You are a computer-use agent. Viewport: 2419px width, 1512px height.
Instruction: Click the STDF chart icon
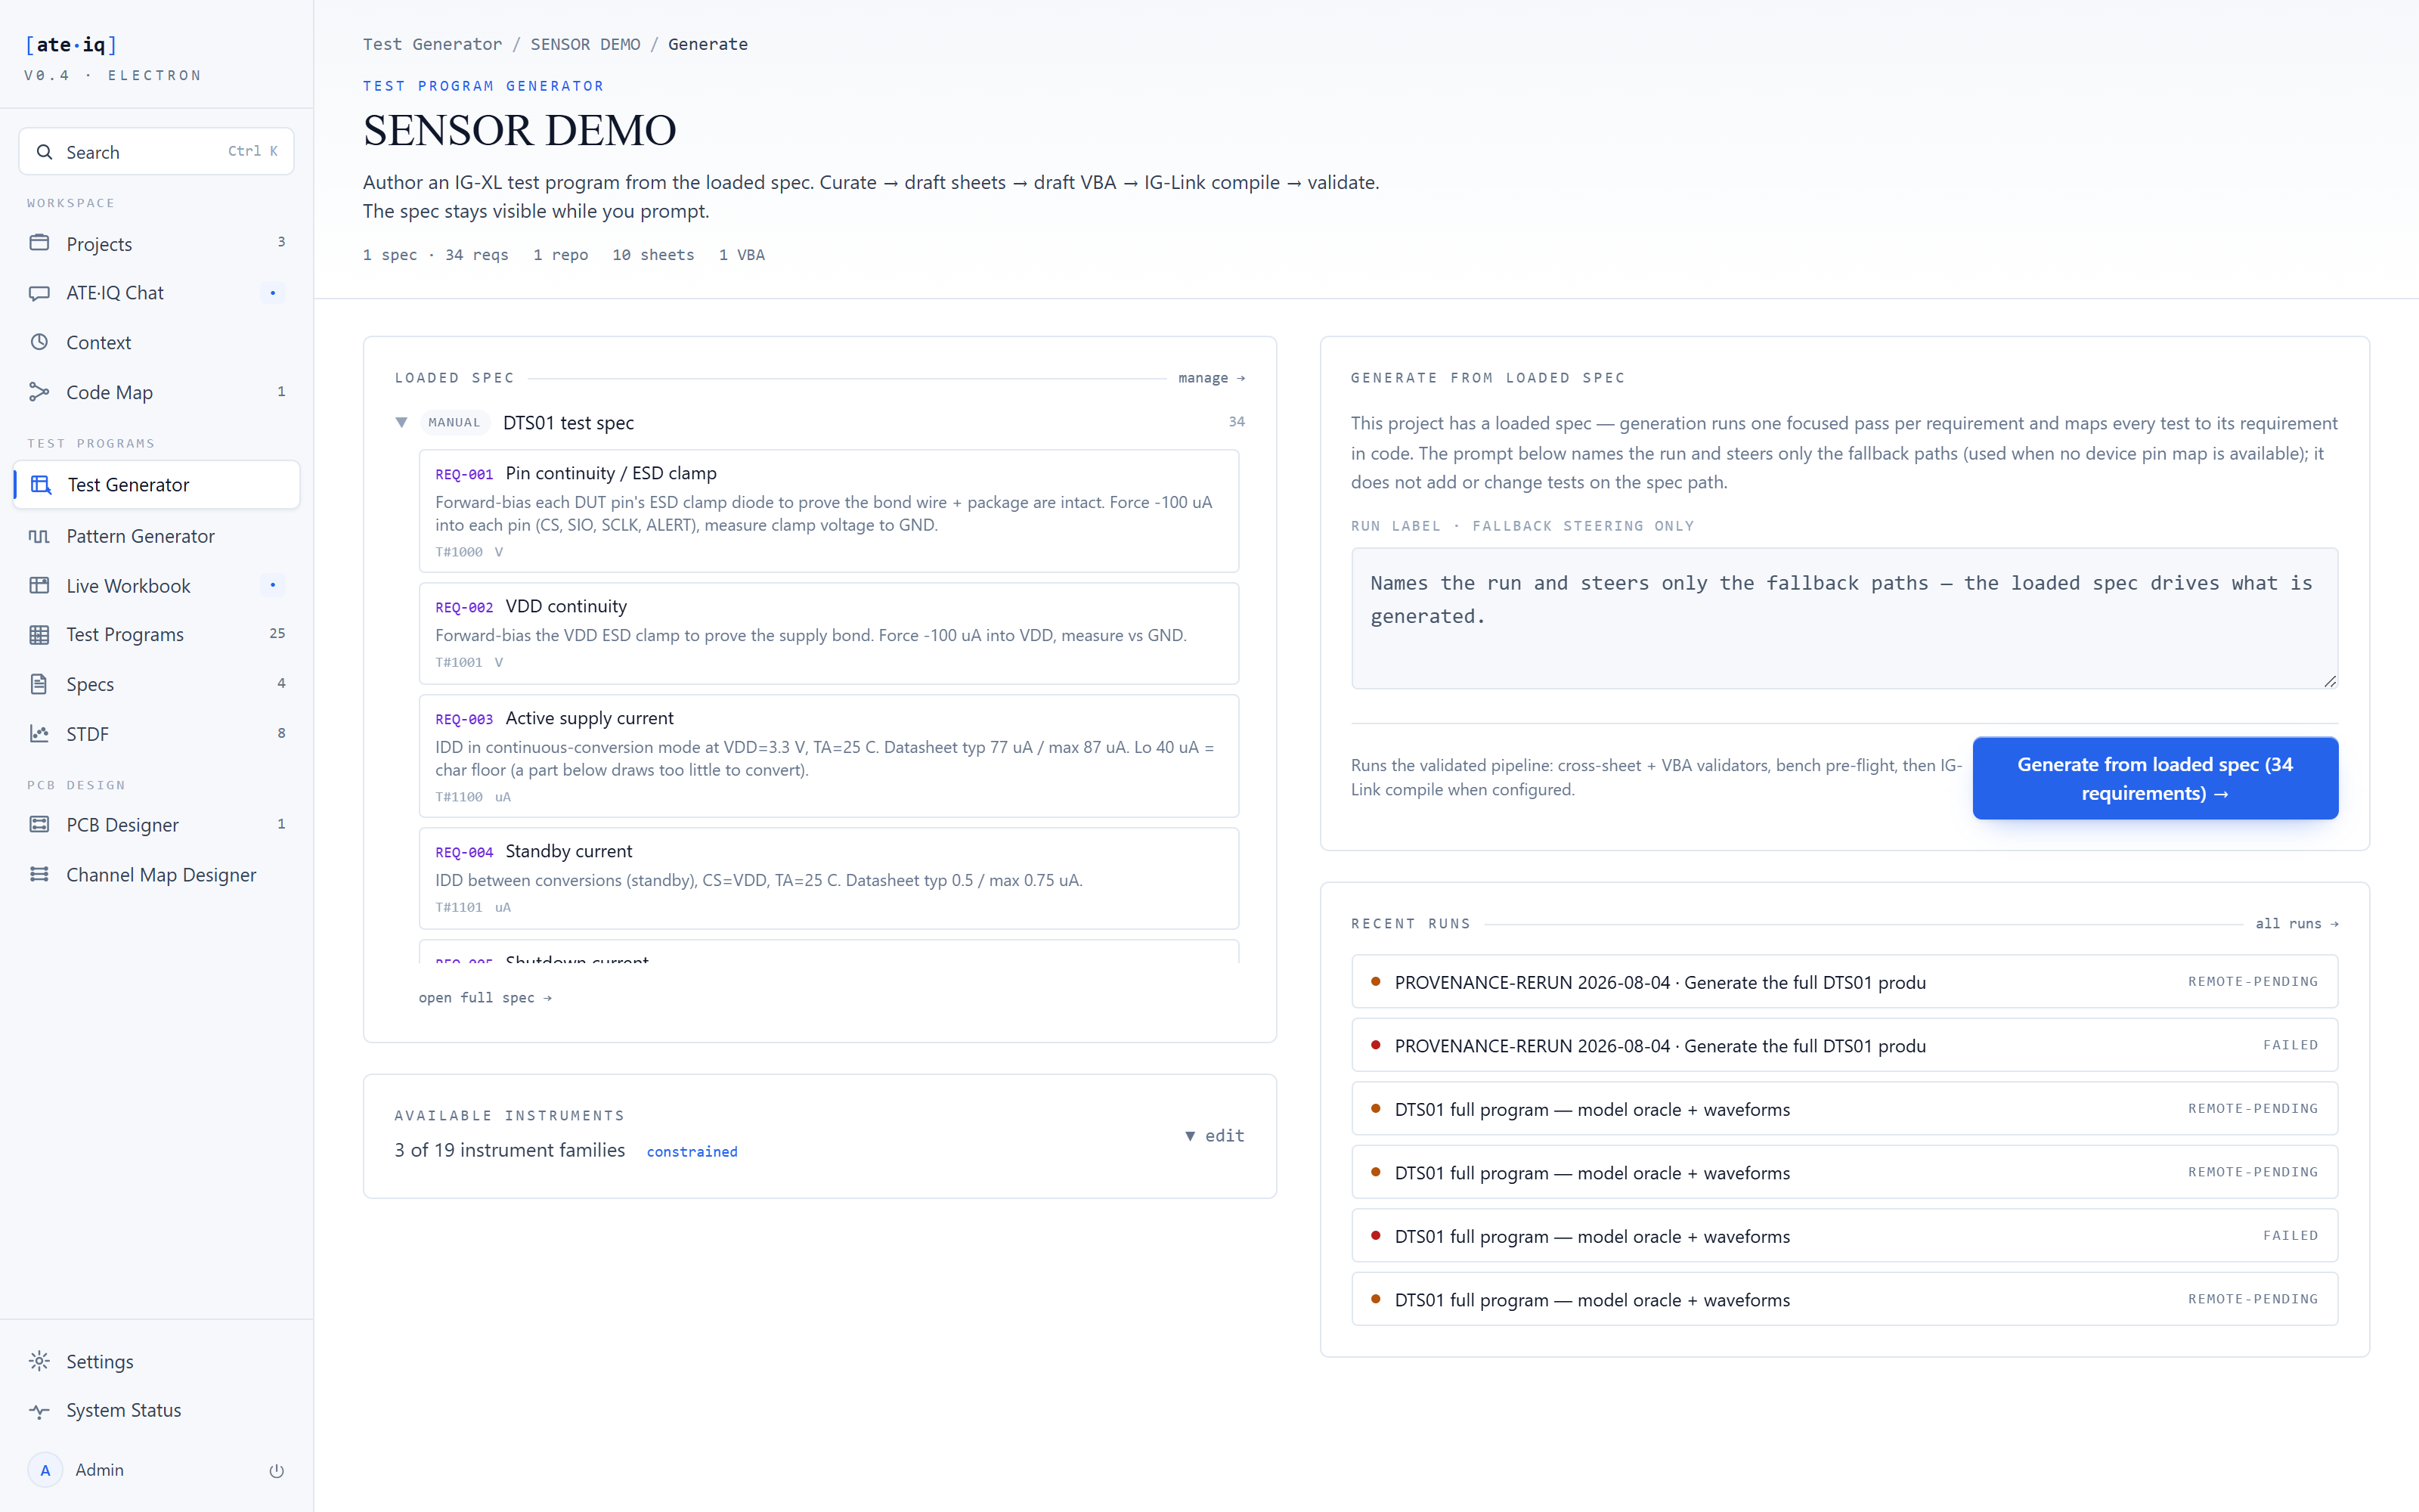point(39,734)
